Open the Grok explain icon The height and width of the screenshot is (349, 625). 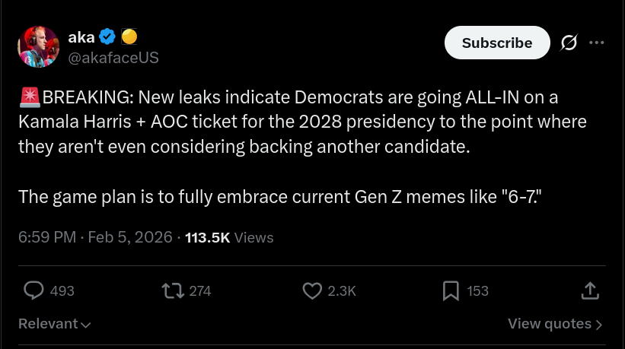coord(568,43)
